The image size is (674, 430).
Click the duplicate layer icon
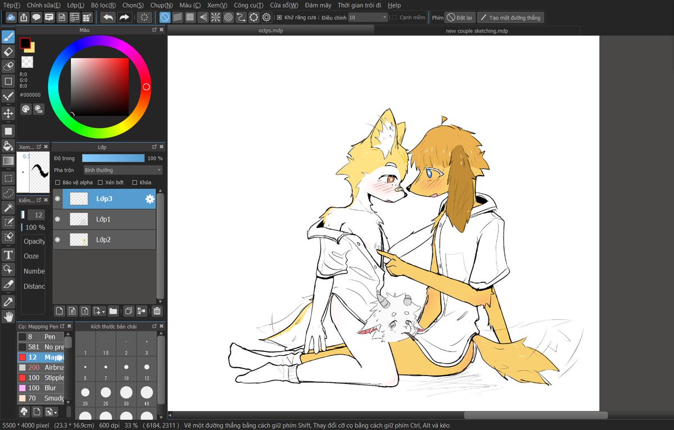tap(128, 311)
